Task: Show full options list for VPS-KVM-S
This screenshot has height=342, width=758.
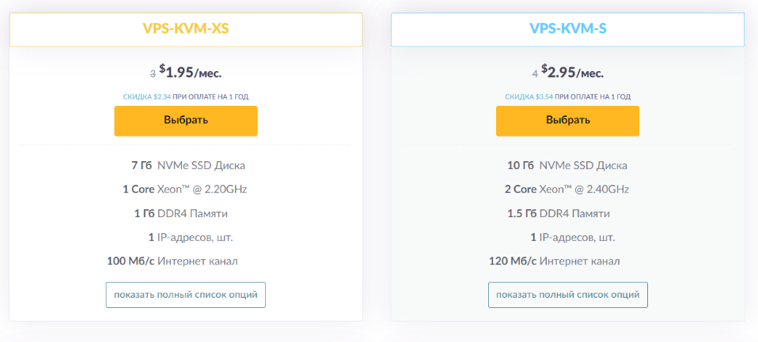Action: click(x=567, y=295)
